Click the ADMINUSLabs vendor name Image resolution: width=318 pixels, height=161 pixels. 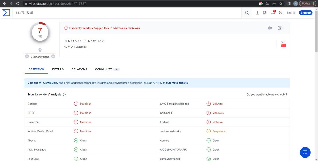click(37, 150)
